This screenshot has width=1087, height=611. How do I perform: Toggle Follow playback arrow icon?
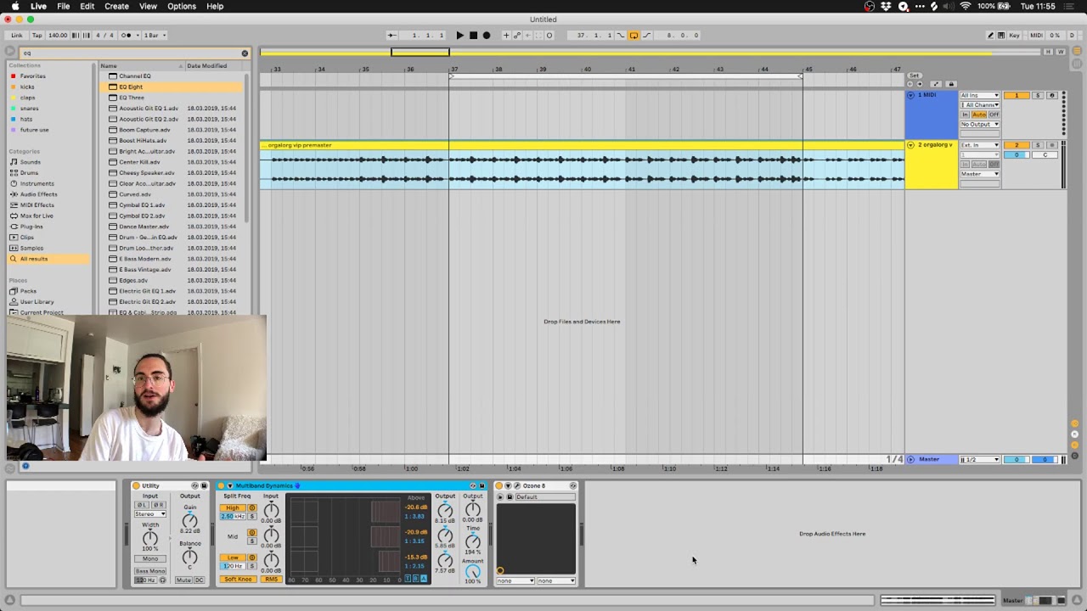(x=392, y=35)
